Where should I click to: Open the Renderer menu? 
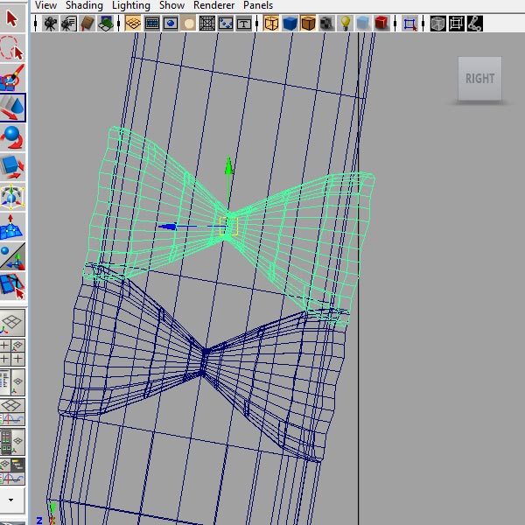(x=214, y=5)
